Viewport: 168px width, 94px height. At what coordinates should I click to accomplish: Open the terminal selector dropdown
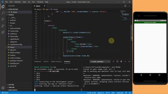click(100, 62)
